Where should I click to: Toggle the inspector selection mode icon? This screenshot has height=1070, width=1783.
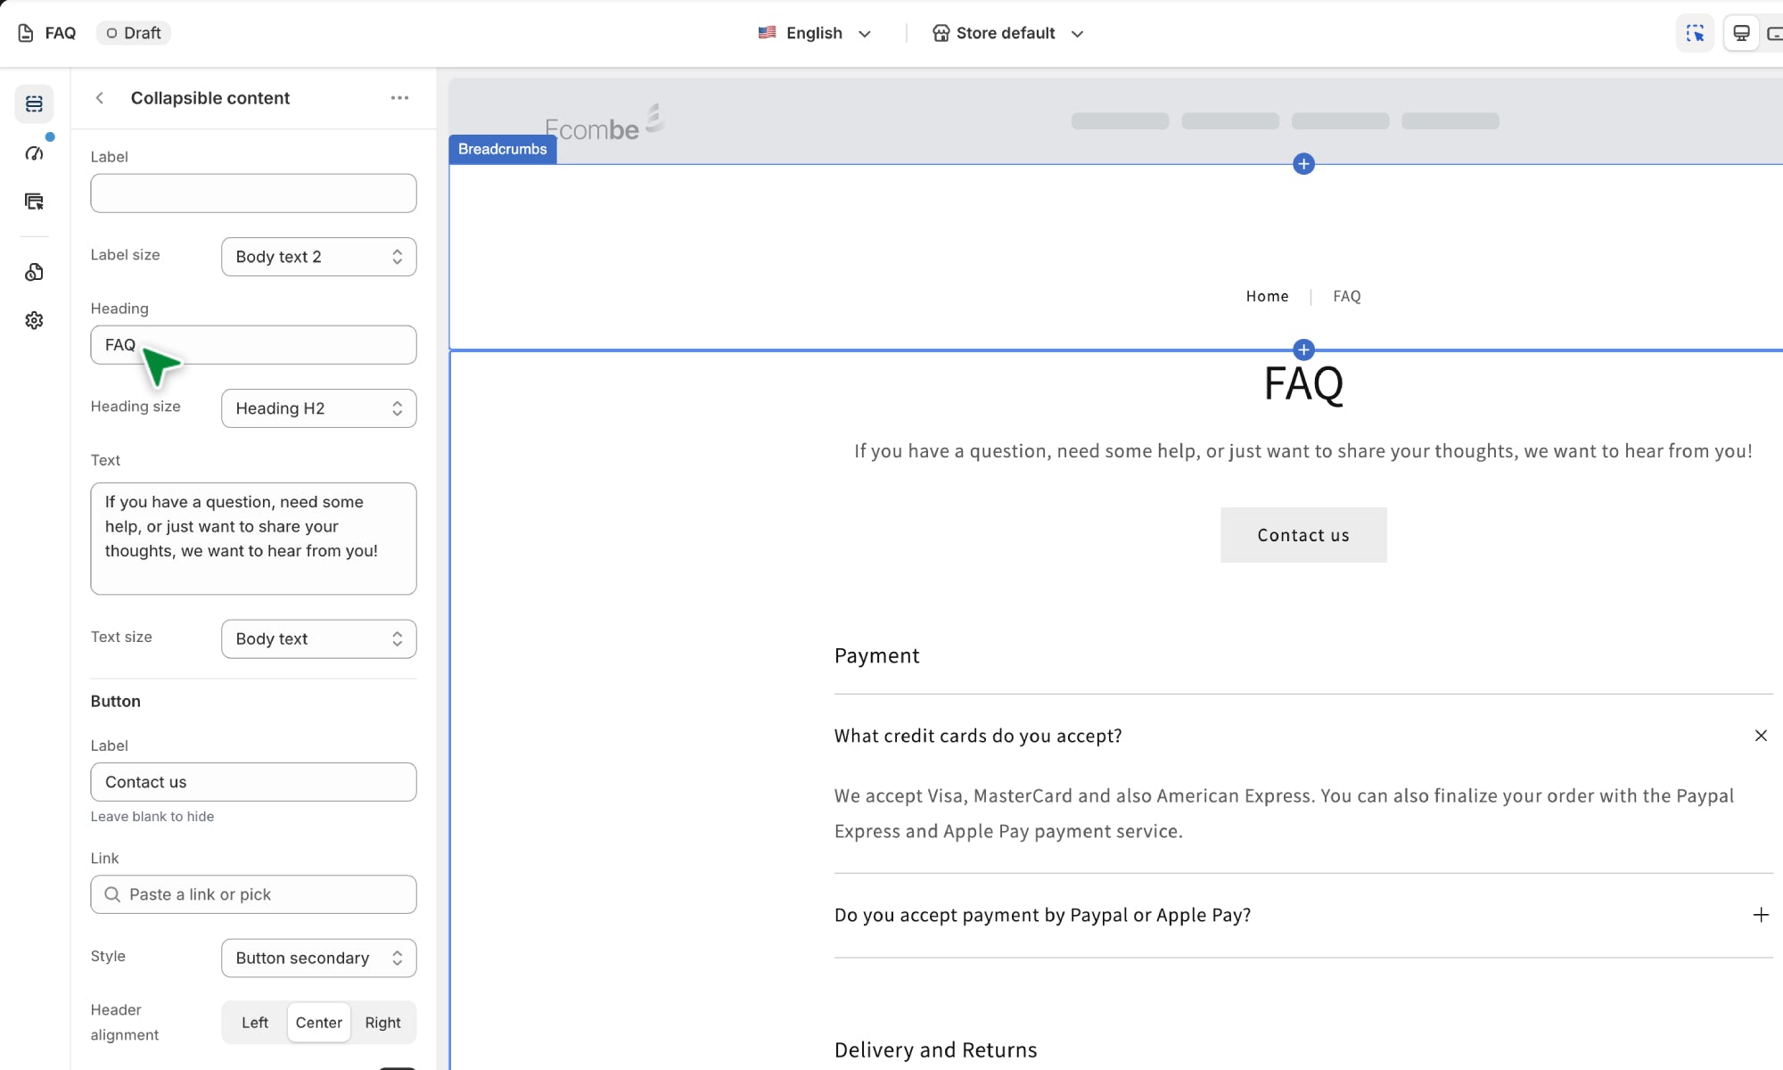click(1695, 34)
